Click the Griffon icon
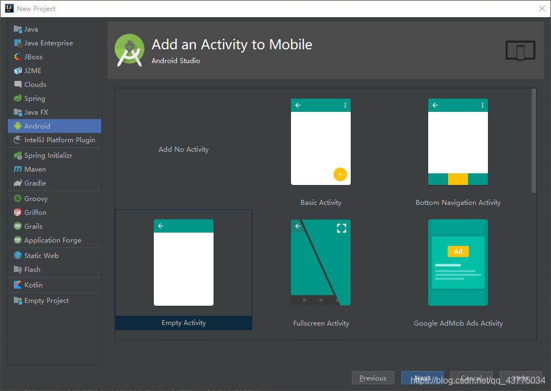 pos(18,212)
